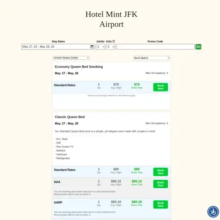Open the accessibility wheelchair widget
220x220 pixels.
coord(213,212)
